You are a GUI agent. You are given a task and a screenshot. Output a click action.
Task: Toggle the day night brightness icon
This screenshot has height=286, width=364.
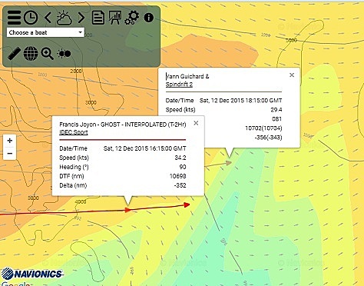click(64, 54)
